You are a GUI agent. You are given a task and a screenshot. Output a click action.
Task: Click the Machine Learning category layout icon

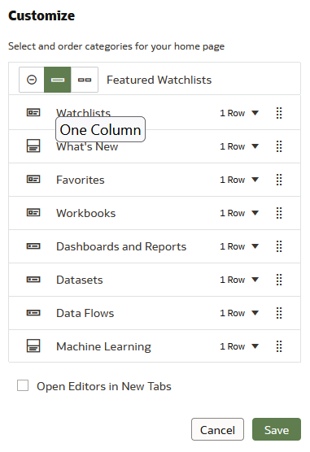[33, 346]
